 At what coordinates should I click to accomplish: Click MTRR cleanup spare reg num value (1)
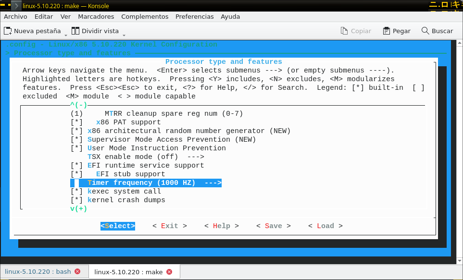point(76,114)
